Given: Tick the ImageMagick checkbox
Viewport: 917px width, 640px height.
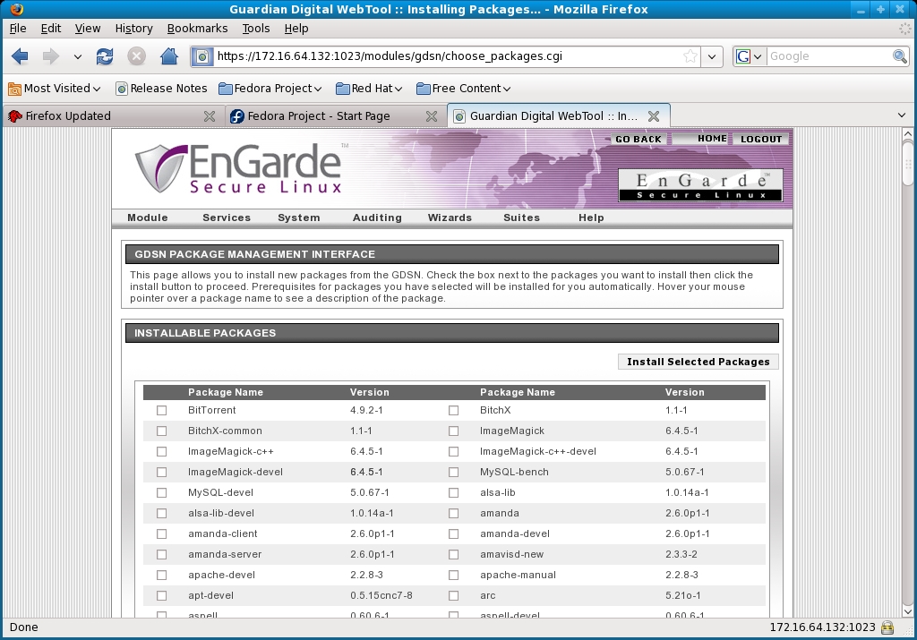Looking at the screenshot, I should pyautogui.click(x=453, y=431).
